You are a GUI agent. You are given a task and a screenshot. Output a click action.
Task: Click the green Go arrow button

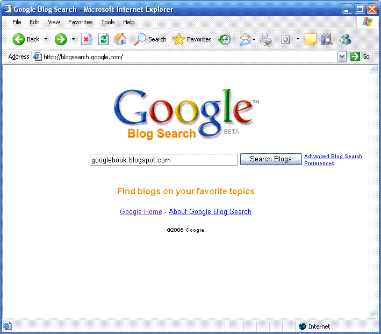pos(355,56)
